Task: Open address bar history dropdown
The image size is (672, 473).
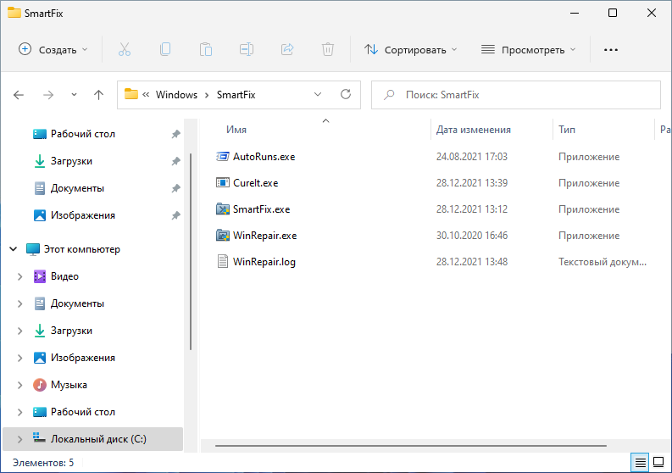Action: [318, 94]
